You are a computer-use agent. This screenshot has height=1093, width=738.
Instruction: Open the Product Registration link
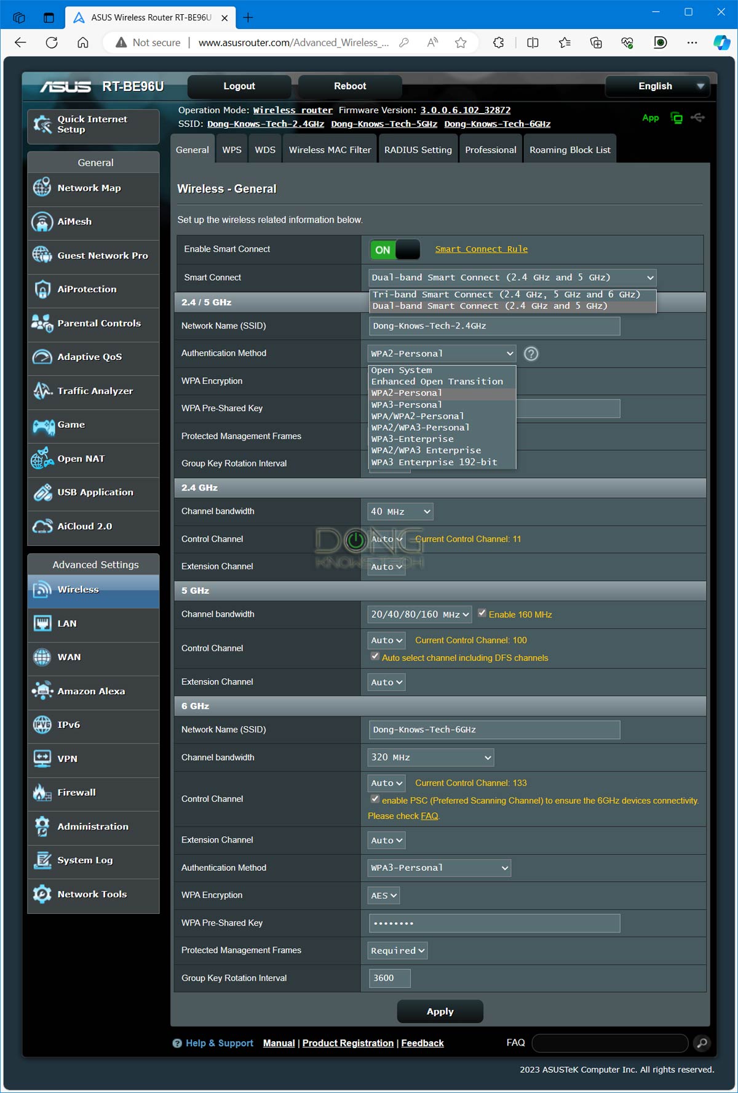pyautogui.click(x=348, y=1043)
